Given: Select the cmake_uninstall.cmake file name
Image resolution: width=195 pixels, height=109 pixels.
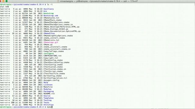Looking at the screenshot, I should pos(55,47).
